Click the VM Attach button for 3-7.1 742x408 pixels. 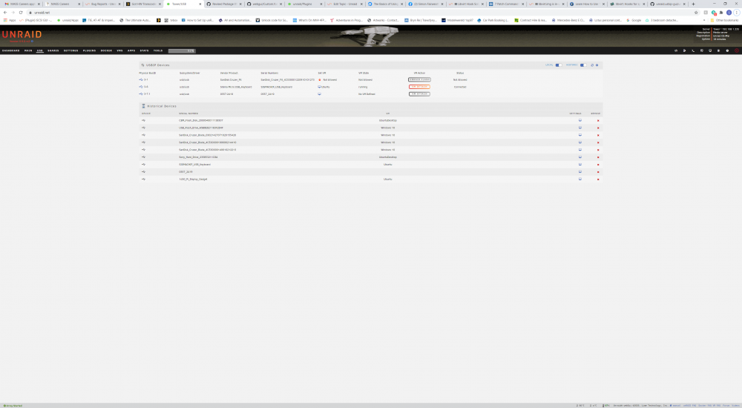(419, 93)
